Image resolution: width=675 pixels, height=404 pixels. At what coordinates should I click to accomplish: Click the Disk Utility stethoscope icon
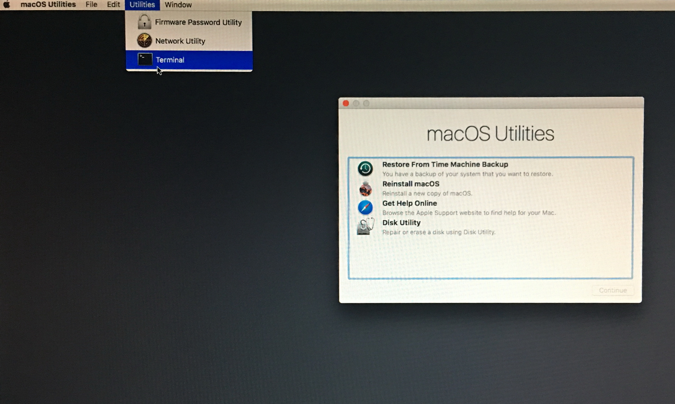click(x=366, y=226)
